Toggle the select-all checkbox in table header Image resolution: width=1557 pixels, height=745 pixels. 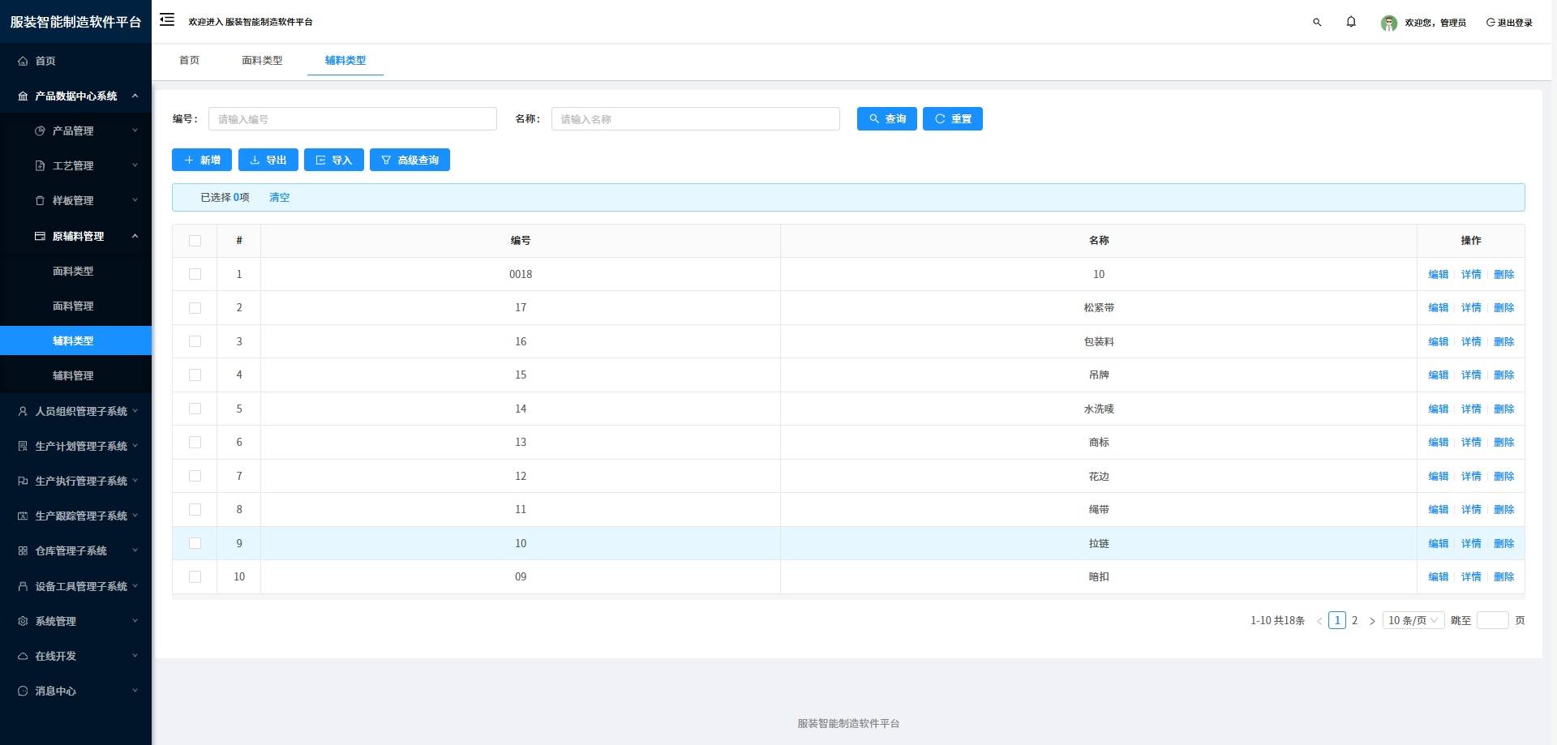pos(195,241)
